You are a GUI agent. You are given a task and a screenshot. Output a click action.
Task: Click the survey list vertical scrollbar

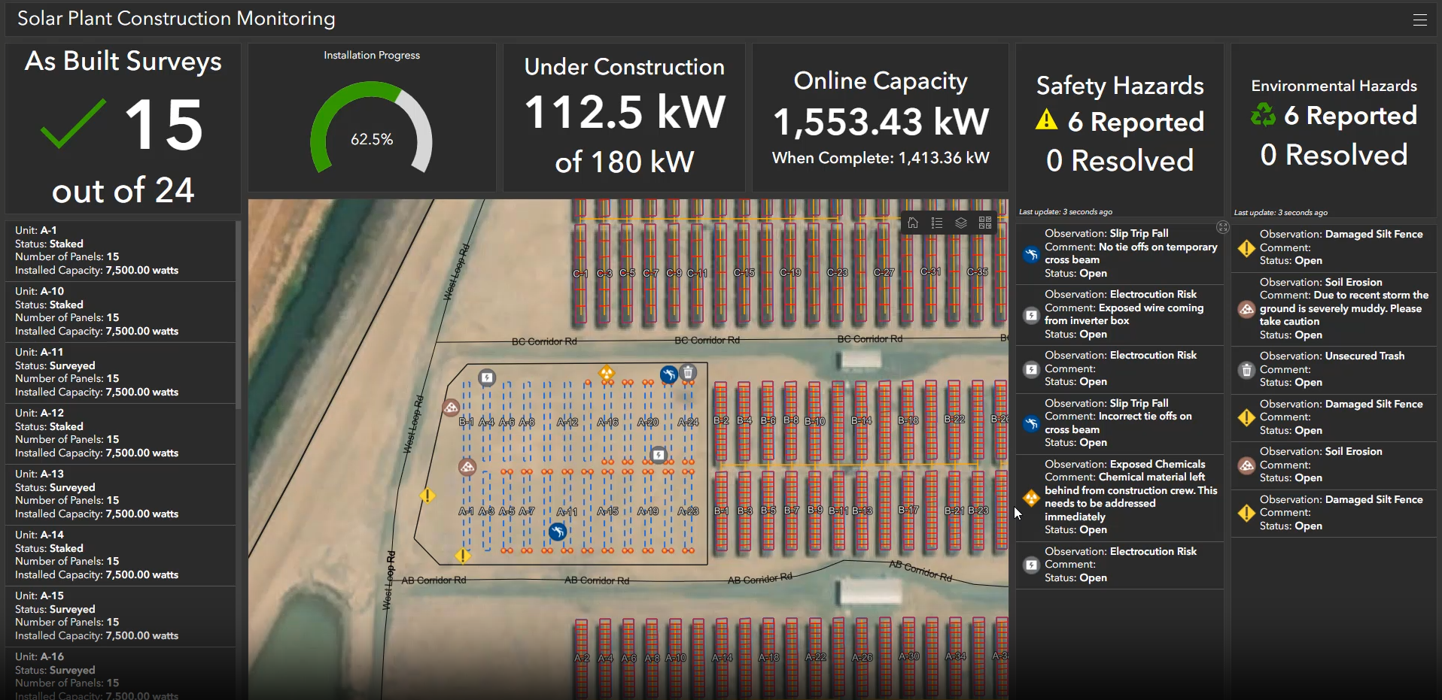(x=238, y=316)
